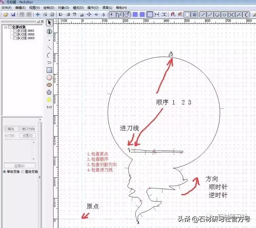Select the 整体变换 radio option
This screenshot has height=228, width=256.
click(x=23, y=172)
